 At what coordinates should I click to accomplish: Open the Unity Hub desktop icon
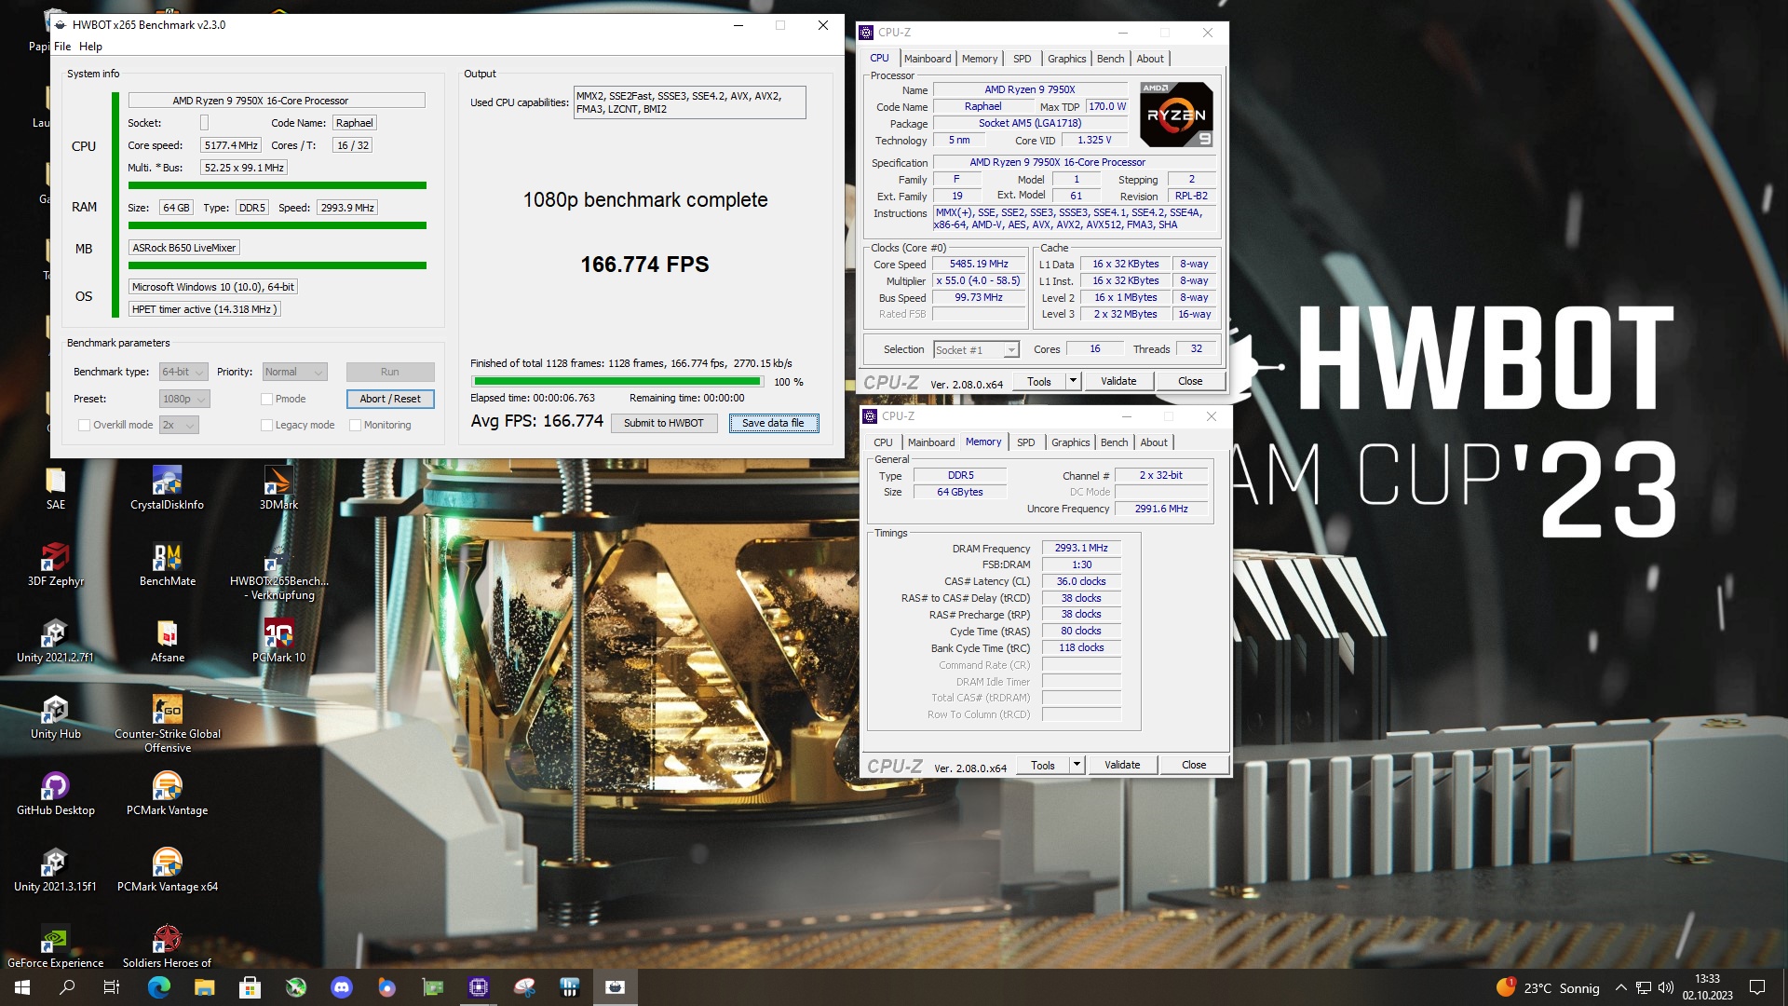[56, 717]
